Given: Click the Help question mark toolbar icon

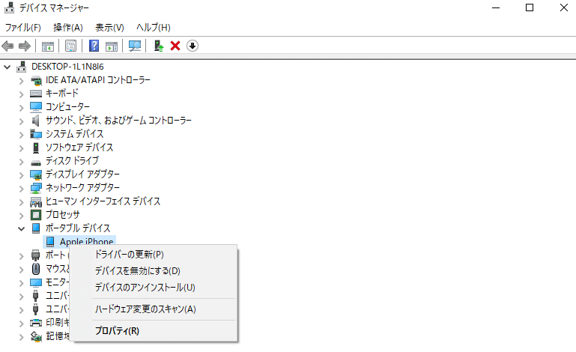Looking at the screenshot, I should coord(94,46).
